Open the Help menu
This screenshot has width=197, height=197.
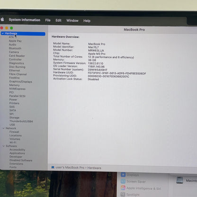[87, 21]
